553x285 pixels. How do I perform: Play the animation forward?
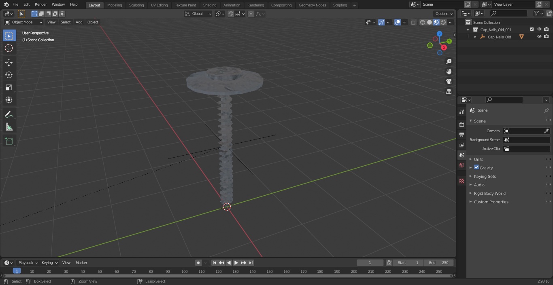[236, 263]
